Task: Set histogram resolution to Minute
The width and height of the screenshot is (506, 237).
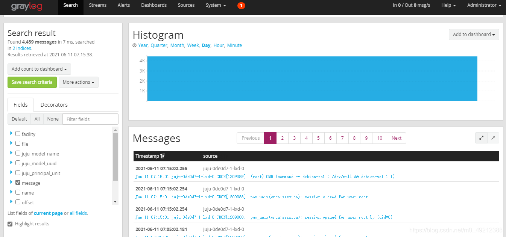Action: (234, 45)
